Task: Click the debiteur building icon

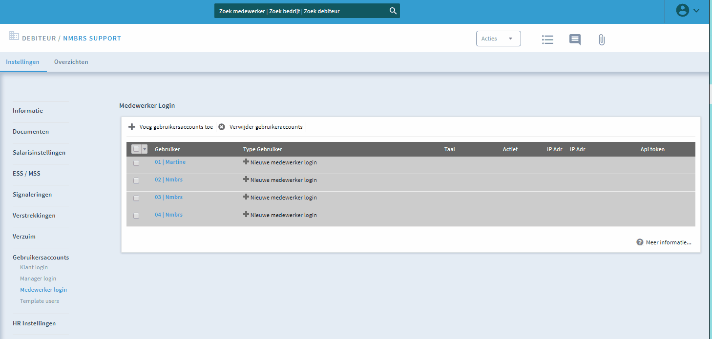Action: click(x=14, y=36)
